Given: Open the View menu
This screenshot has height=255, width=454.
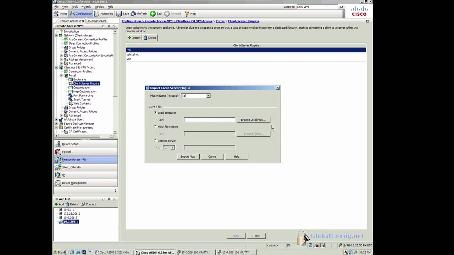Looking at the screenshot, I should (x=65, y=7).
